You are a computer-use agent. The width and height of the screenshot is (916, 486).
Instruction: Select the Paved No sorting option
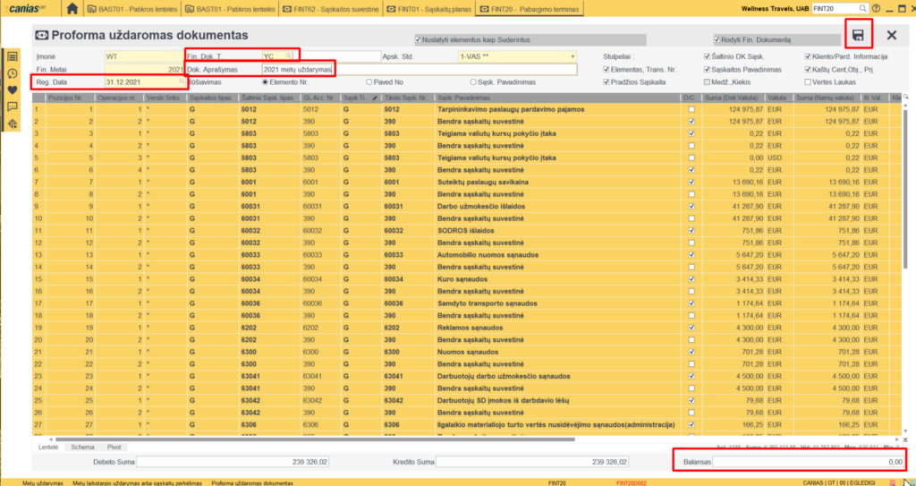pyautogui.click(x=369, y=82)
